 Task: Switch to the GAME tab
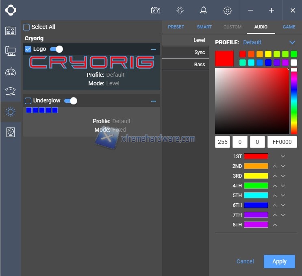pyautogui.click(x=289, y=27)
